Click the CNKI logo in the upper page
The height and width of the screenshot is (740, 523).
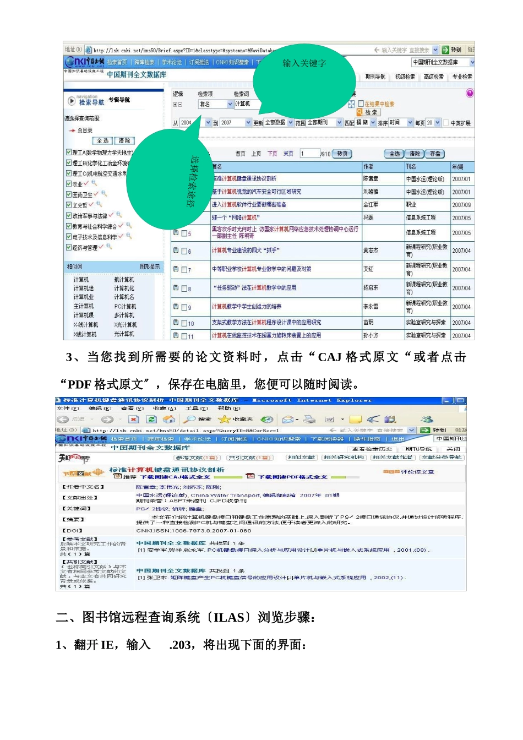click(84, 62)
